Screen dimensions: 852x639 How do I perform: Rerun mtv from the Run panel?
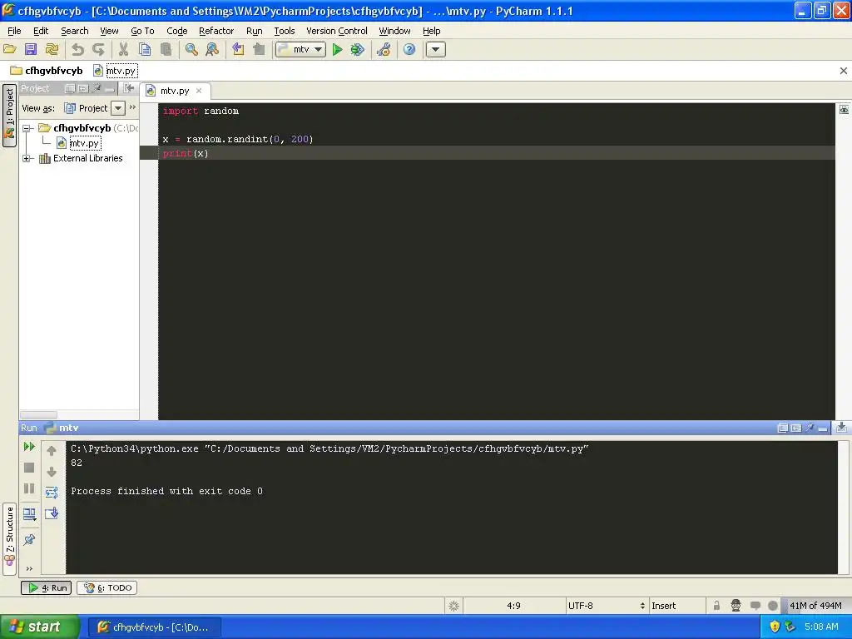29,447
